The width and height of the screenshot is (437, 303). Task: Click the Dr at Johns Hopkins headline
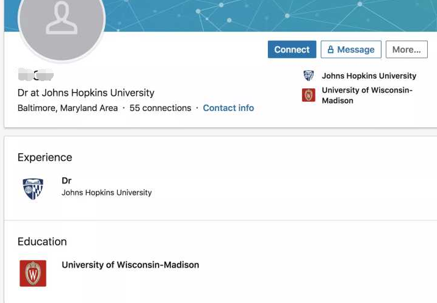(86, 93)
